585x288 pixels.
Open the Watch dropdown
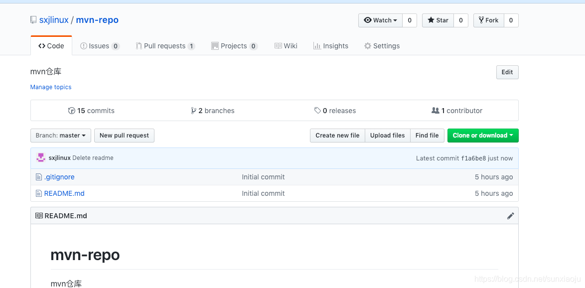pos(380,20)
